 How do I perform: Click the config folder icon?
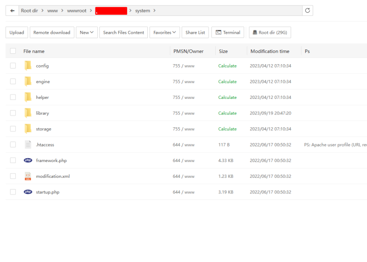coord(28,66)
